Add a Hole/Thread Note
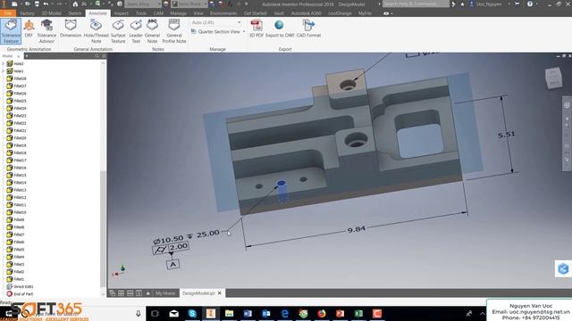Image resolution: width=572 pixels, height=321 pixels. pyautogui.click(x=96, y=31)
